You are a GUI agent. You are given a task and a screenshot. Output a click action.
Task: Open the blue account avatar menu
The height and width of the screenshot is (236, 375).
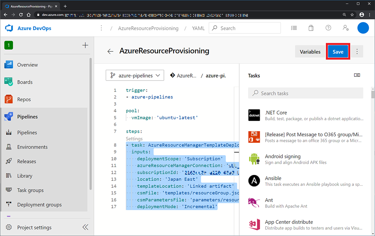pos(363,28)
